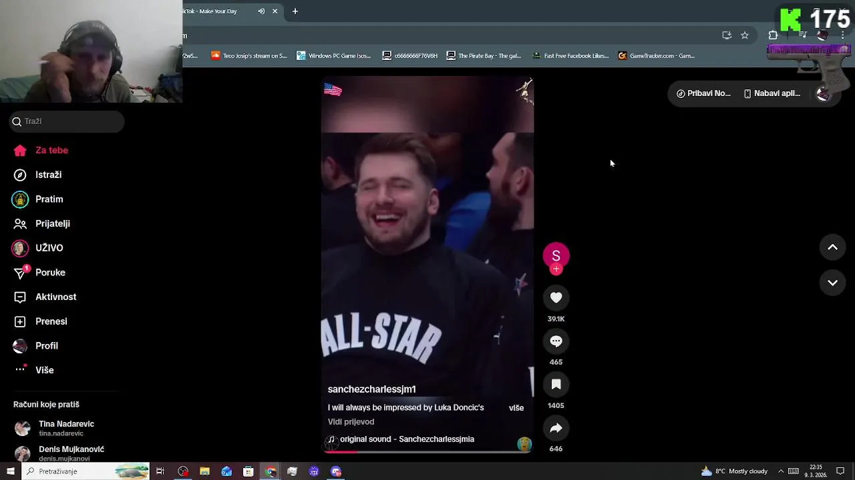Open the taskbar clock showing 22:35
This screenshot has width=855, height=480.
pyautogui.click(x=816, y=471)
